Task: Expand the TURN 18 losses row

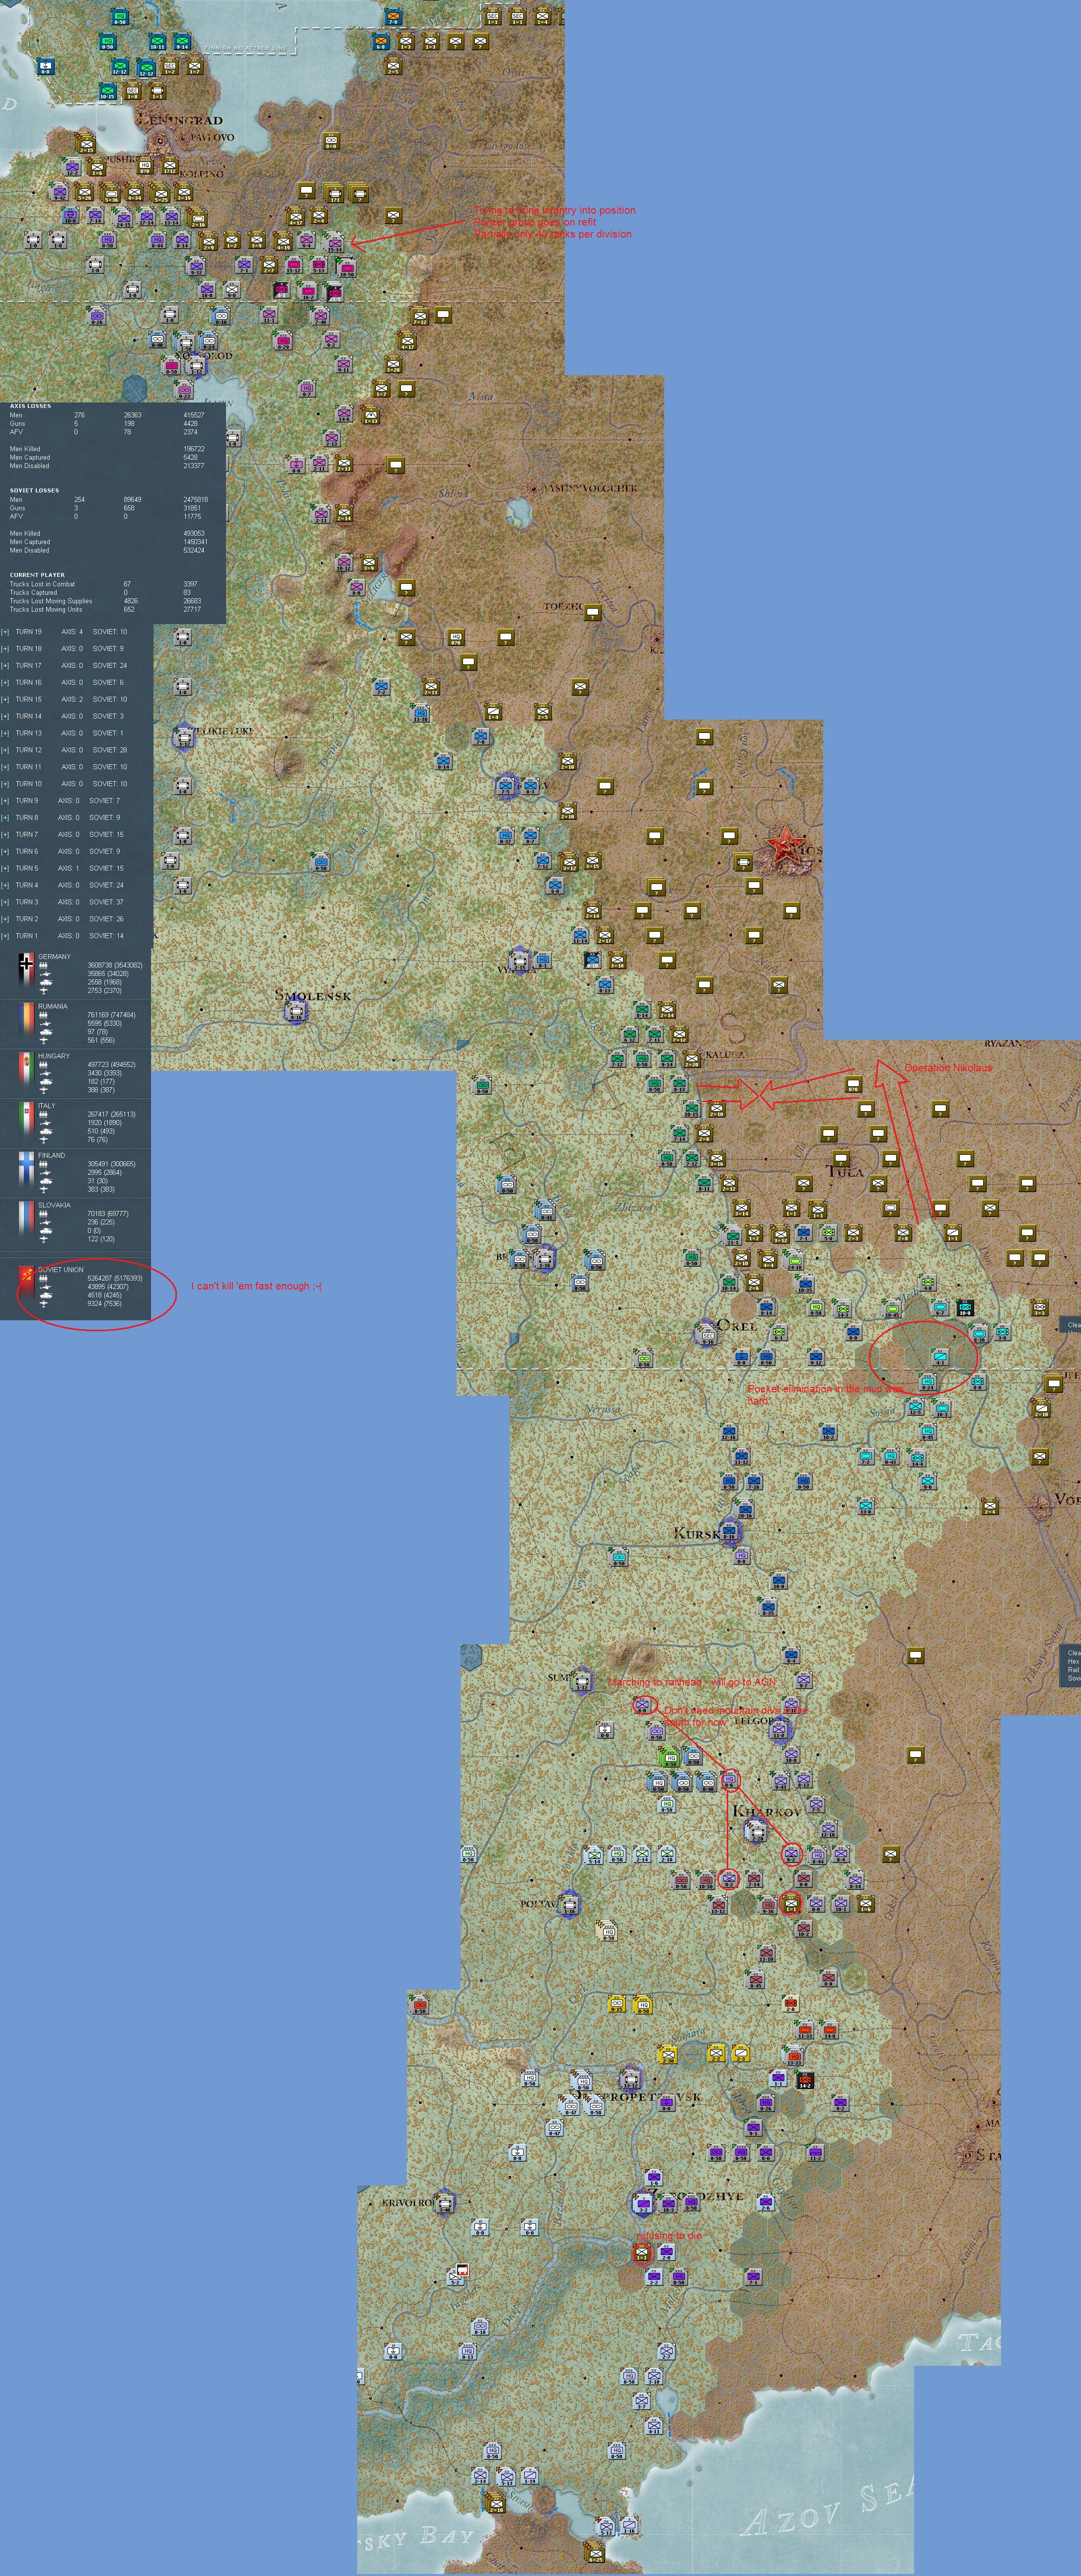Action: click(5, 649)
